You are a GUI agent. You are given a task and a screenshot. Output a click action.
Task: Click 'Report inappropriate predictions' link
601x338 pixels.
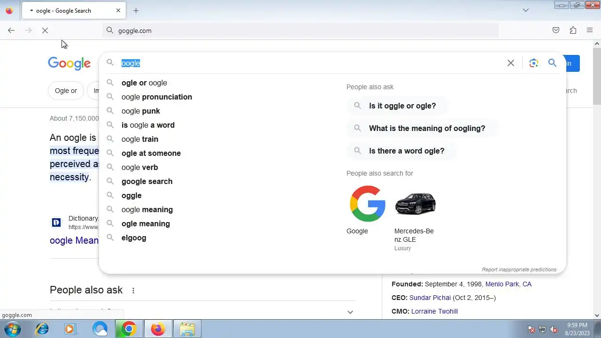[x=519, y=269]
